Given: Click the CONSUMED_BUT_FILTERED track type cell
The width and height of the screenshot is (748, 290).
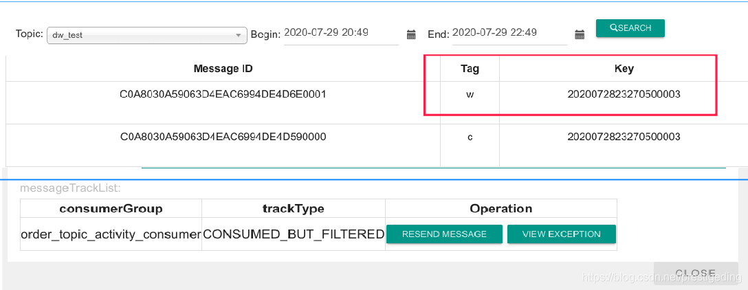Looking at the screenshot, I should click(x=294, y=234).
